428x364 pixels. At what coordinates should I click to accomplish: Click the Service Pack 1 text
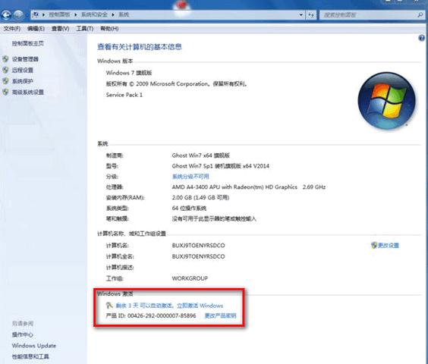point(124,95)
